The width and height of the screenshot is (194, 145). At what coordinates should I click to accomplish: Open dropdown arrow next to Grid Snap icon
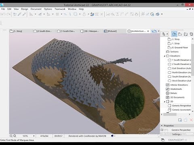(61, 14)
